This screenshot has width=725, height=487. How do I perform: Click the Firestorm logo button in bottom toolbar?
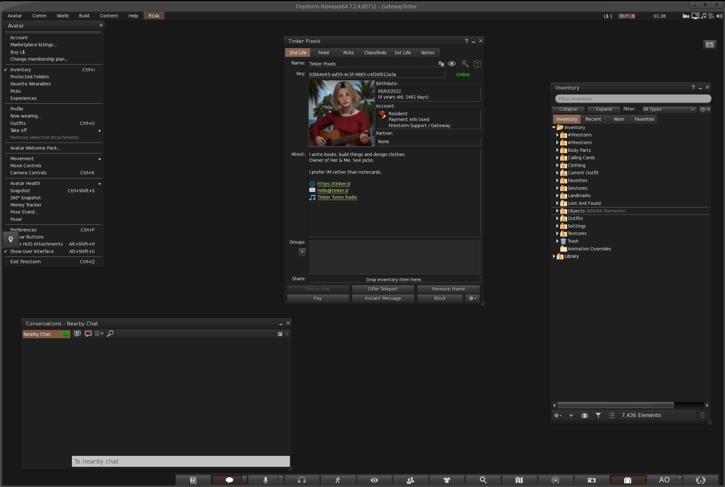click(x=701, y=480)
